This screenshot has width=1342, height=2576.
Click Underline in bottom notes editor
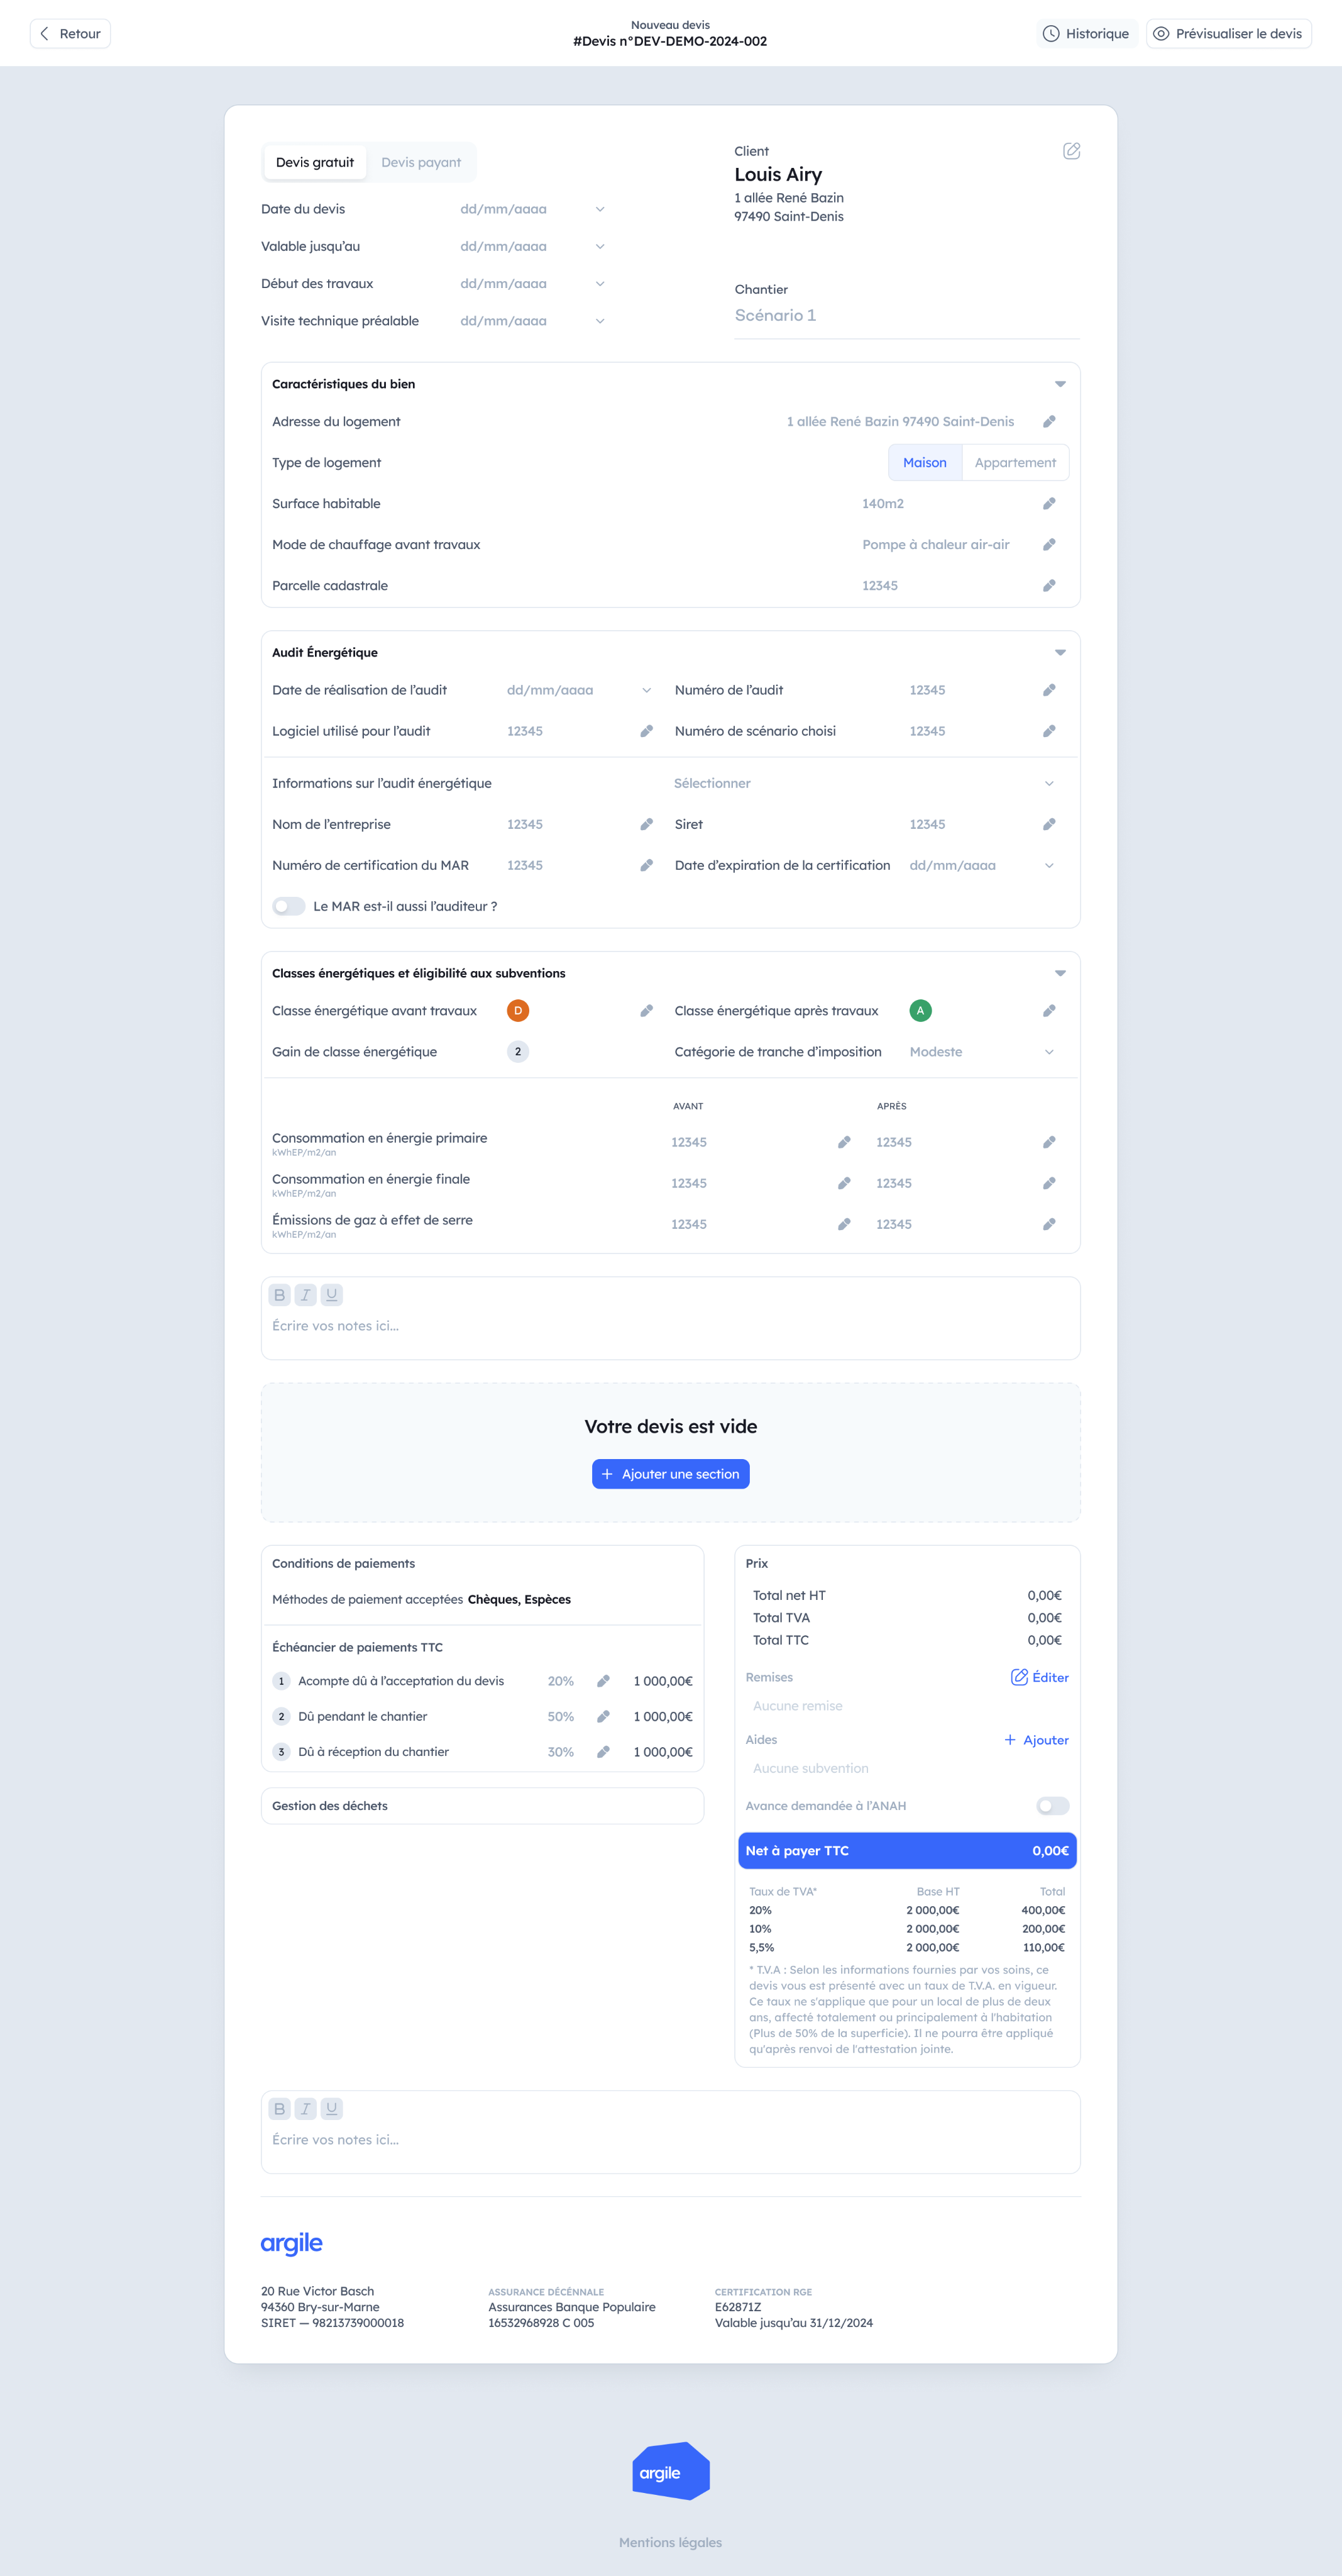tap(332, 2108)
